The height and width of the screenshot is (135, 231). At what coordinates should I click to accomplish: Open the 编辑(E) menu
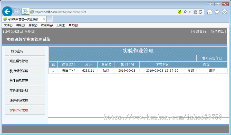21,25
